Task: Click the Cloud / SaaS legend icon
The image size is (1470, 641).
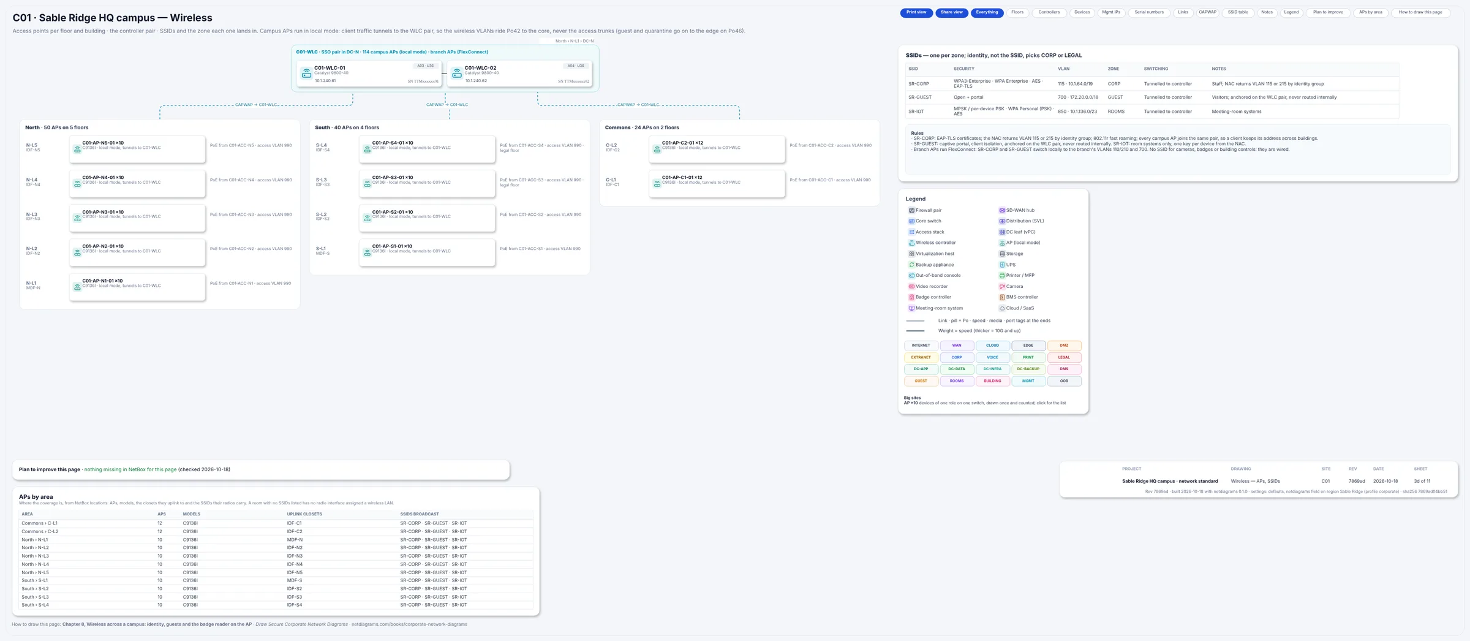Action: pos(1002,308)
